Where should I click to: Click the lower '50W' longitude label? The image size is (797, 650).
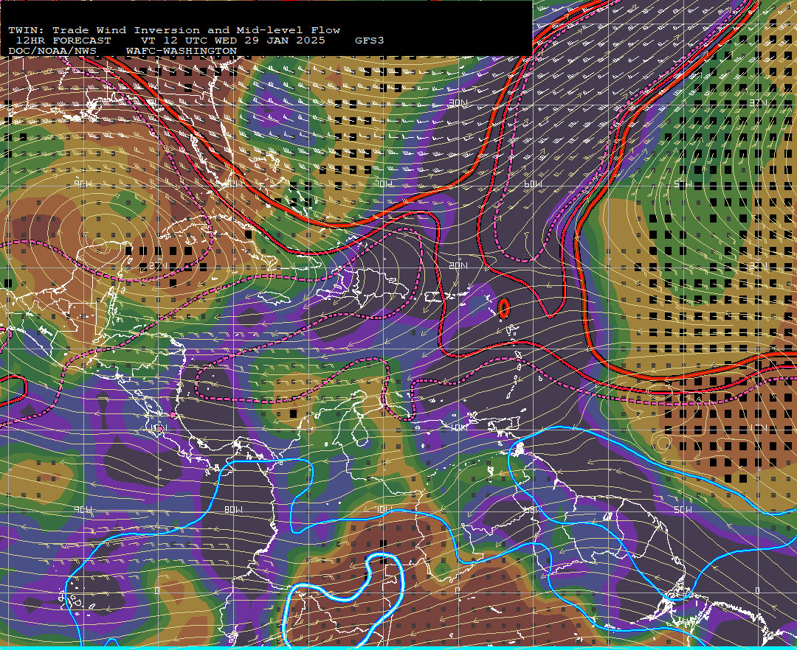[683, 509]
